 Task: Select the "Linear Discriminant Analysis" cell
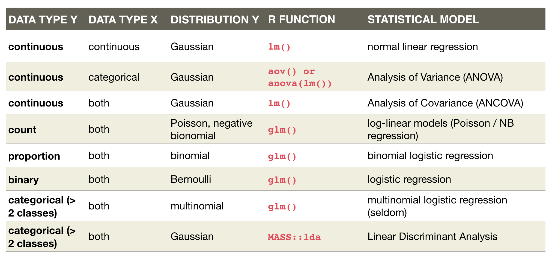432,237
